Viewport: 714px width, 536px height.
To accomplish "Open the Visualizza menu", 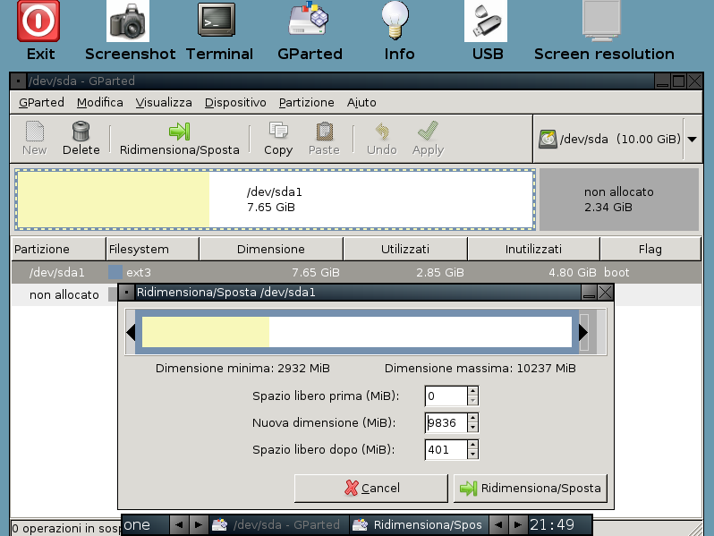I will tap(164, 103).
